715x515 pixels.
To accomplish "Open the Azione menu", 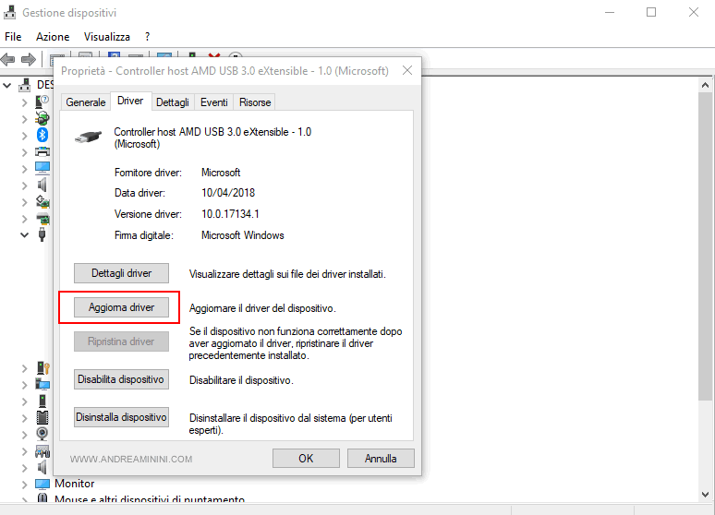I will (53, 37).
